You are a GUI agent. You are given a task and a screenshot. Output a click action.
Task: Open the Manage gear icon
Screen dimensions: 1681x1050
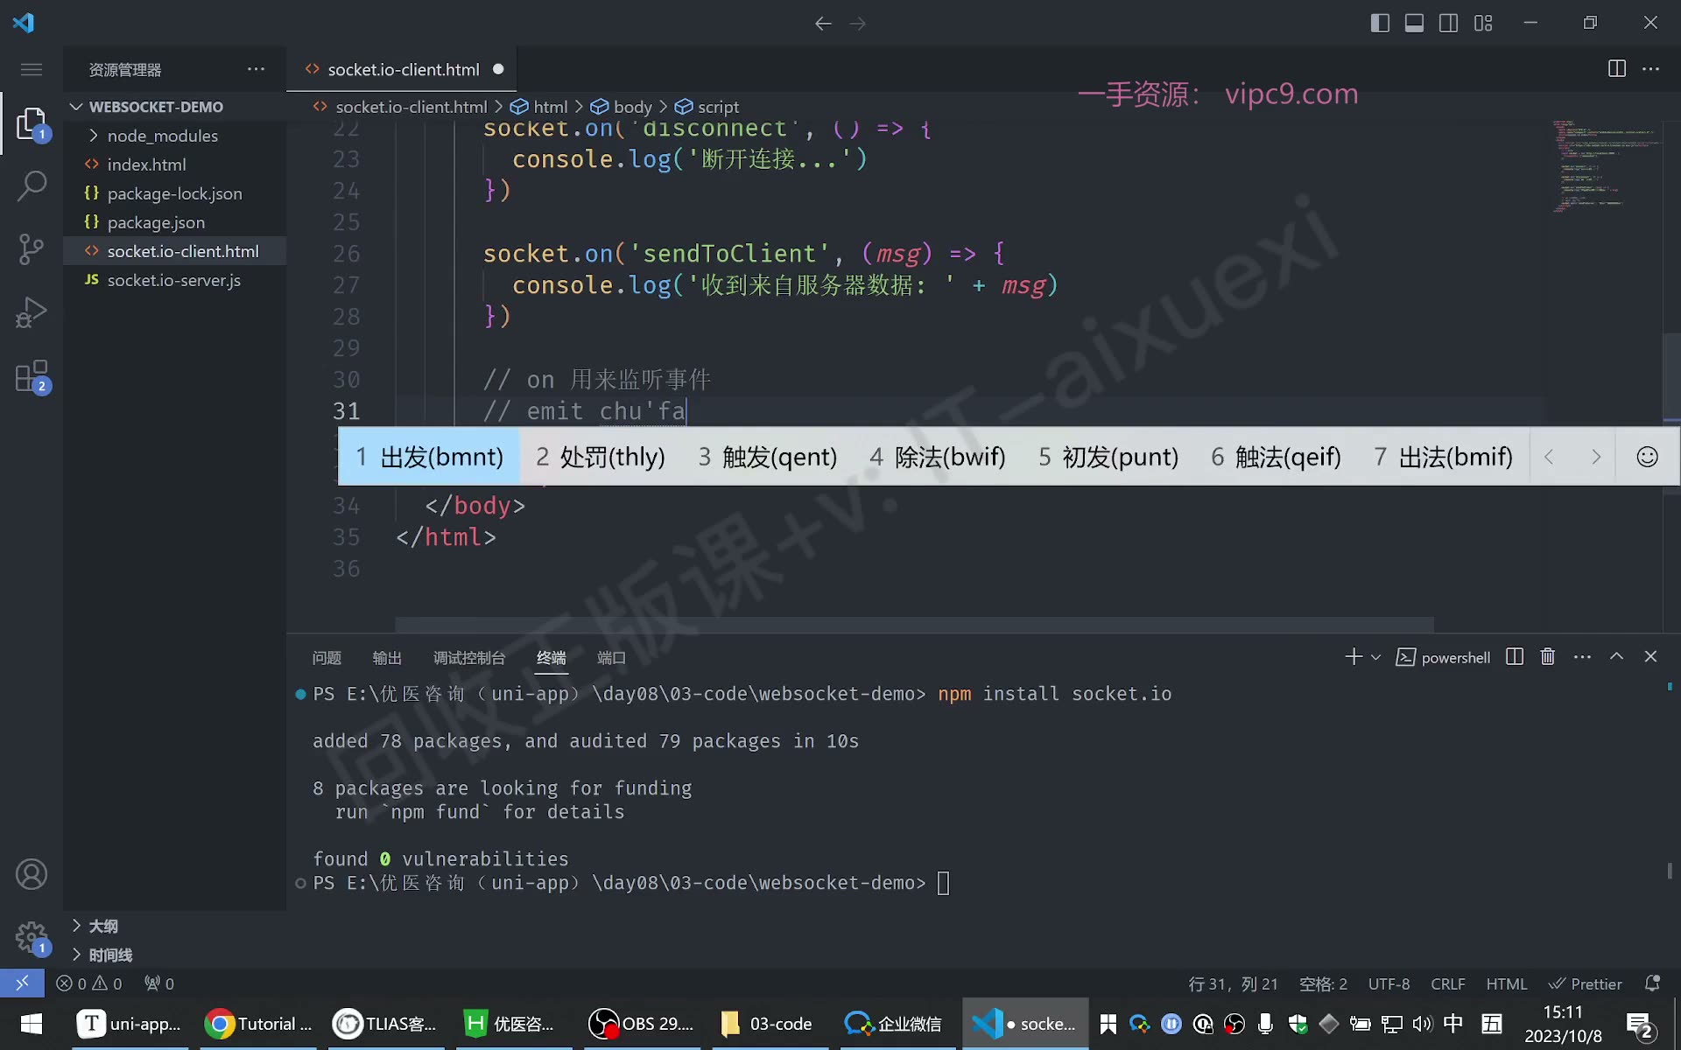pyautogui.click(x=32, y=937)
